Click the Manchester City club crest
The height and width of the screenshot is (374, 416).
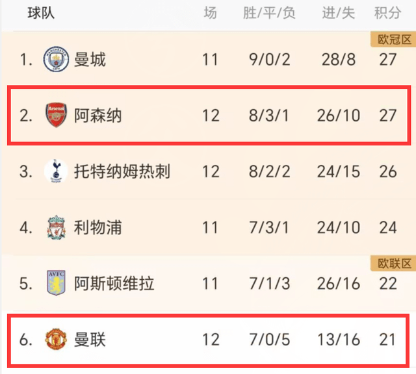(56, 59)
